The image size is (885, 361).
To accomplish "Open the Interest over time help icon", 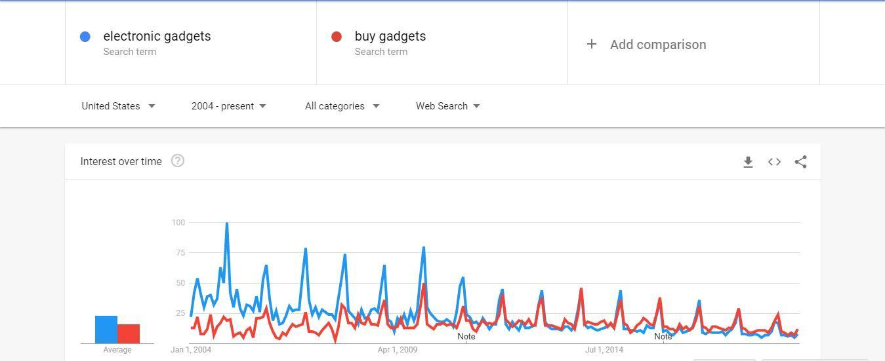I will point(177,161).
